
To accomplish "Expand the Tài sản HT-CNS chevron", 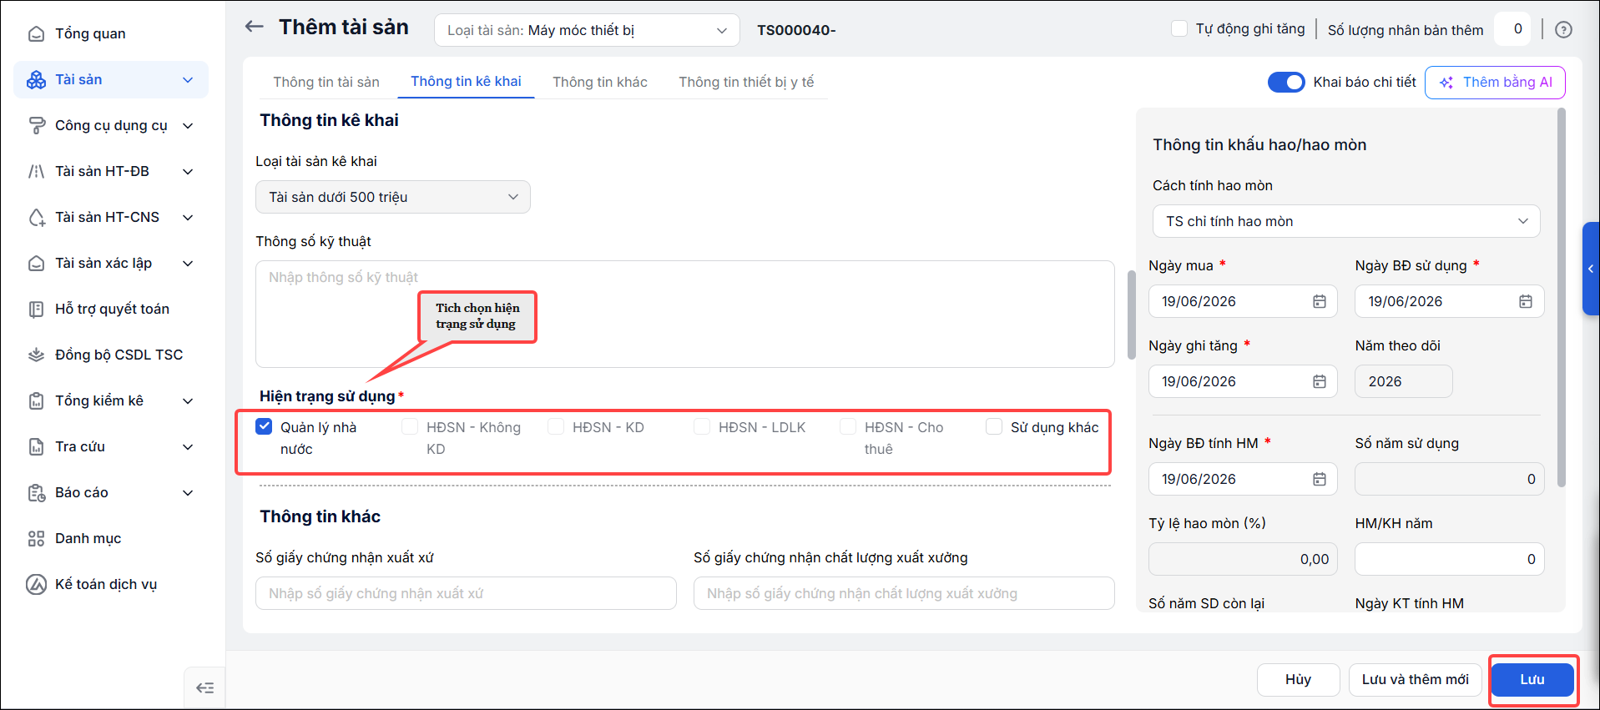I will [x=188, y=218].
